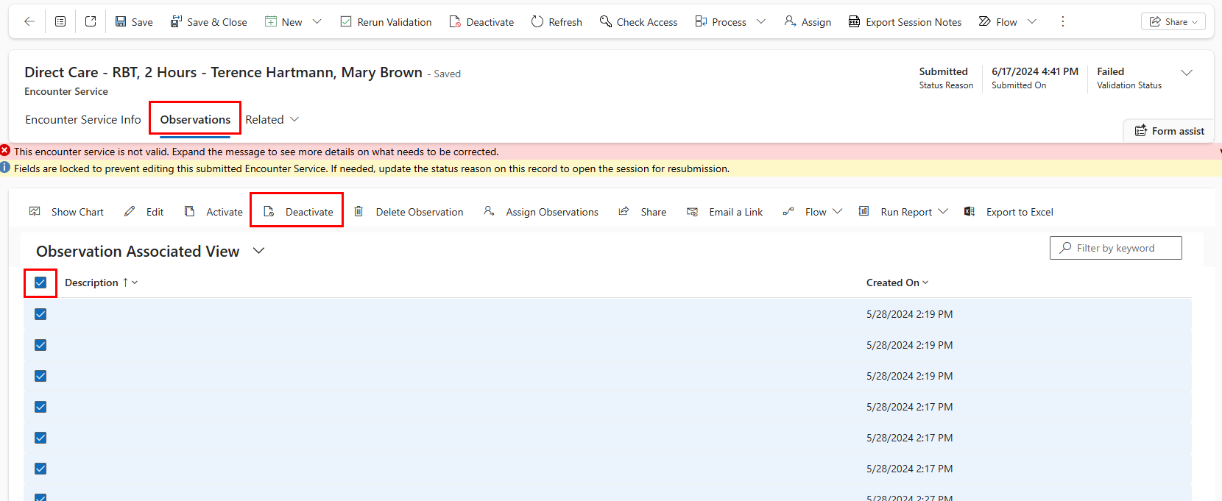Uncheck the first observation row checkbox
This screenshot has width=1222, height=501.
click(x=40, y=314)
